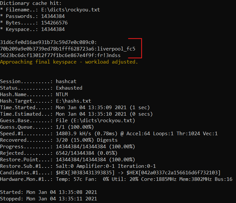Click the Progress 14344384/14344384 line

pos(68,147)
